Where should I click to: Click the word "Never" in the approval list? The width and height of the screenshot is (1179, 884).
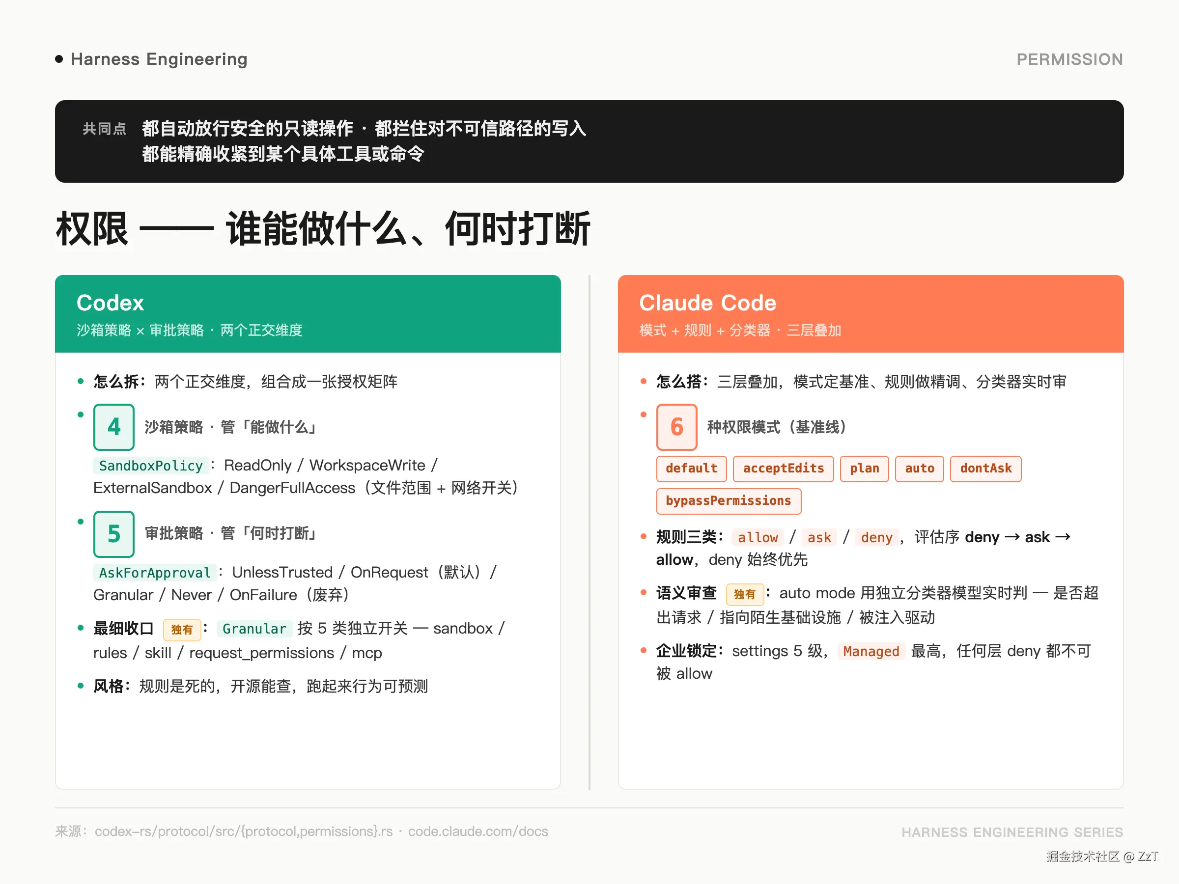click(192, 595)
